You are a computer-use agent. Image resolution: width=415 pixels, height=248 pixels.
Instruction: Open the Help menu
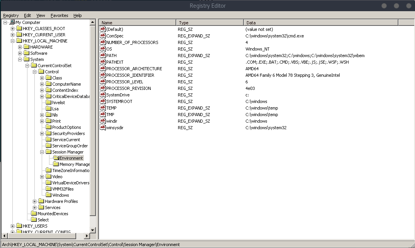(x=77, y=15)
